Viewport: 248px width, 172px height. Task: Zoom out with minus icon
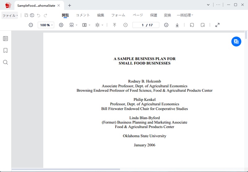31,25
